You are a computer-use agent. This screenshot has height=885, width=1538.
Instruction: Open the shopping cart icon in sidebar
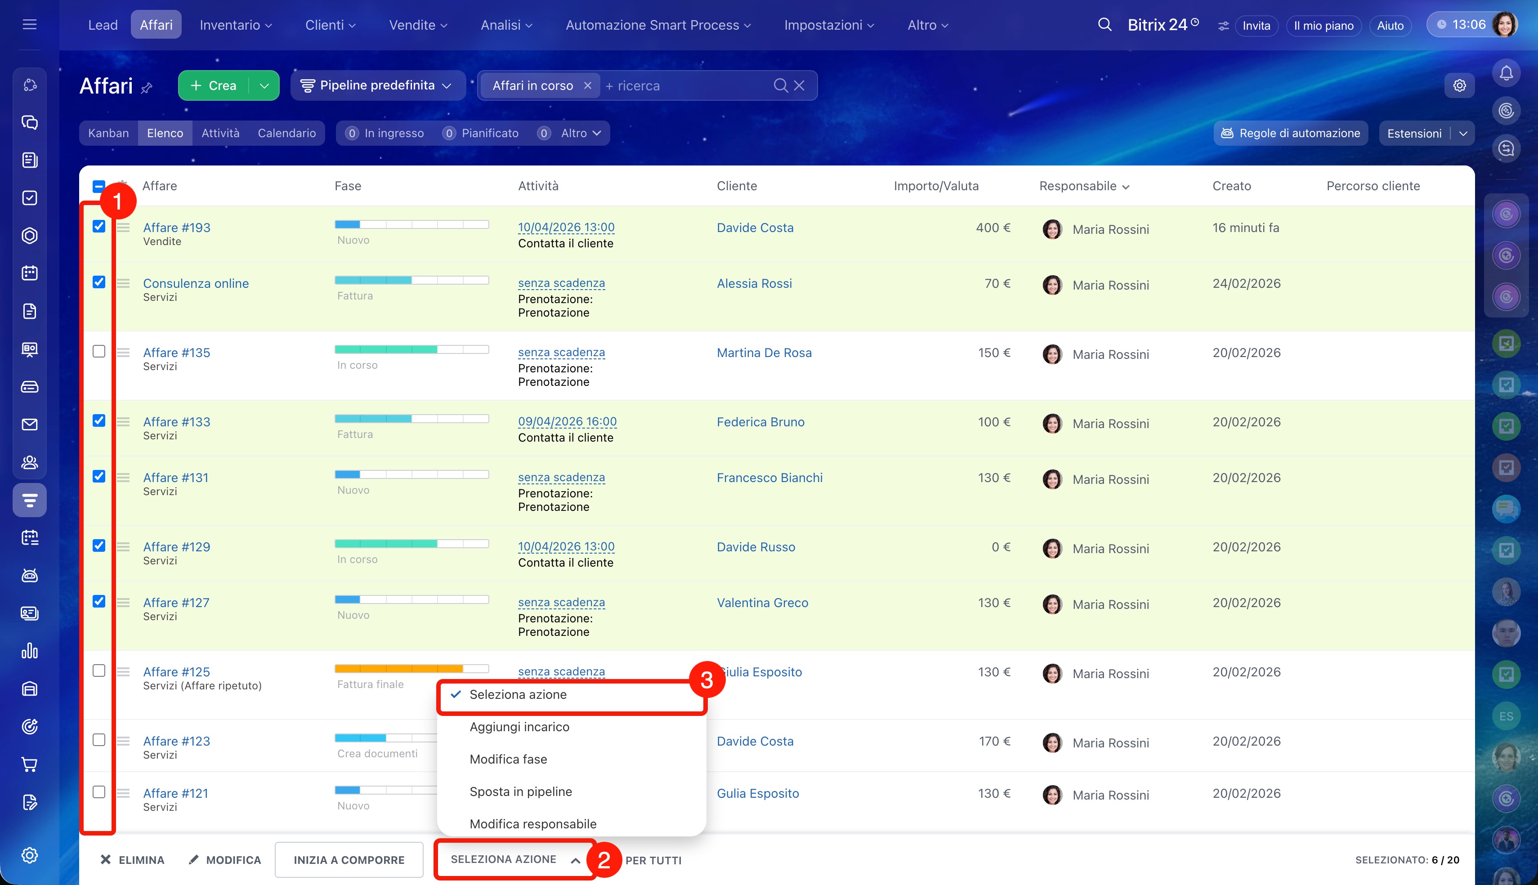29,764
